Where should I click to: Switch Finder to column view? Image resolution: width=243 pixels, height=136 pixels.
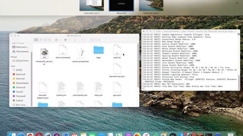[x=45, y=40]
